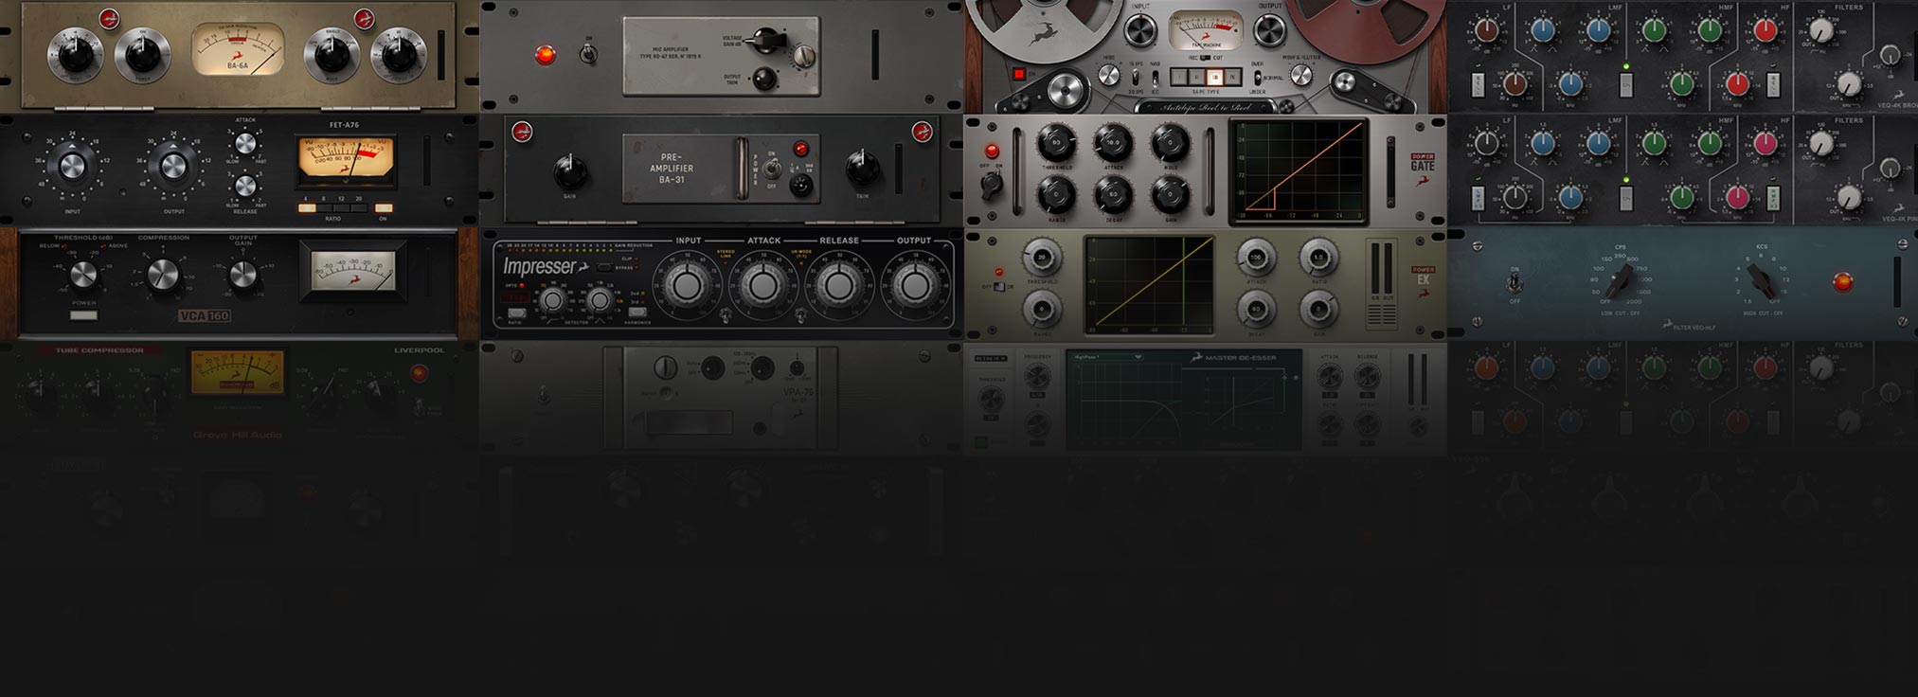Screen dimensions: 1918x697
Task: Turn the Wow & Flutter knob
Action: click(x=1301, y=77)
